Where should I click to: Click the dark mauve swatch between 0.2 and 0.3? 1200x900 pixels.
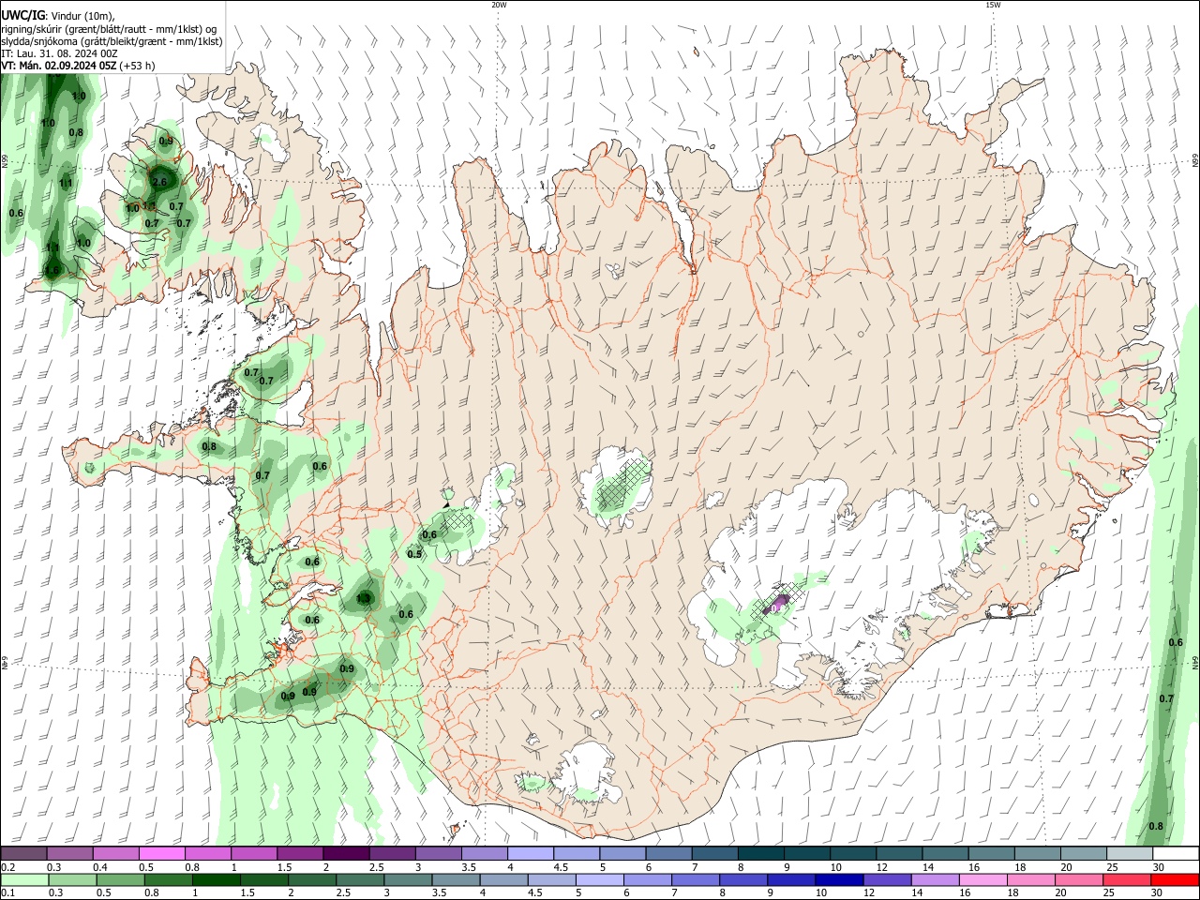(x=23, y=853)
